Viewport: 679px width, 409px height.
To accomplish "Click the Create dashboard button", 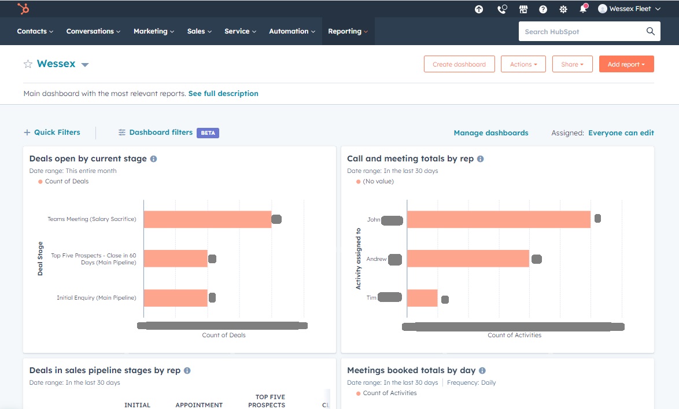I will coord(459,64).
